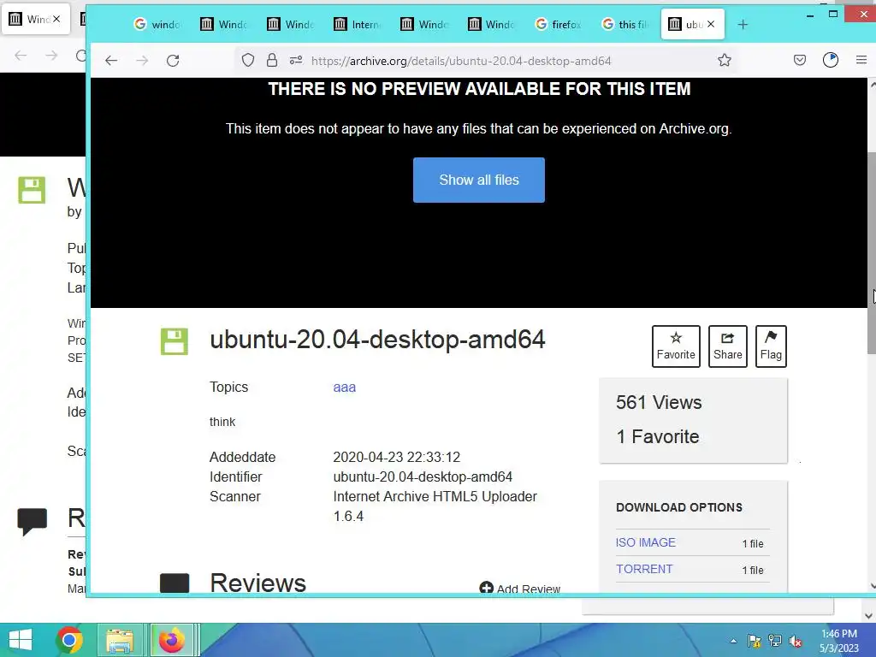Image resolution: width=876 pixels, height=657 pixels.
Task: Click '1 Favorite' text
Action: click(x=658, y=436)
